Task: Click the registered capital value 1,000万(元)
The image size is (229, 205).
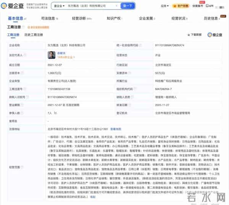Action: (x=54, y=73)
